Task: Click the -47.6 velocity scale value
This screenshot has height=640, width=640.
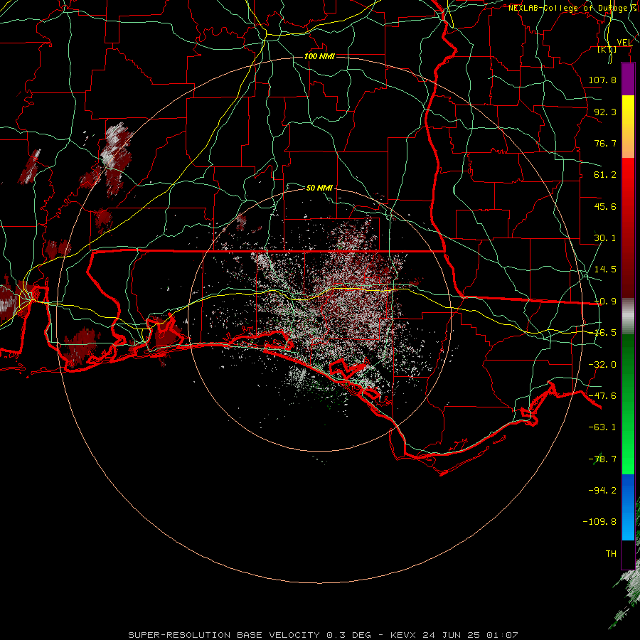Action: tap(602, 396)
